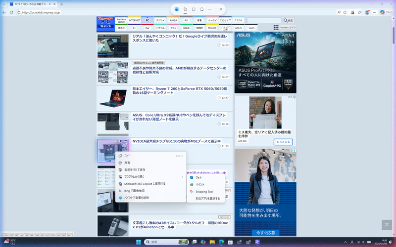Open the HOBBY navigation tab
This screenshot has width=396, height=247.
pyautogui.click(x=199, y=28)
